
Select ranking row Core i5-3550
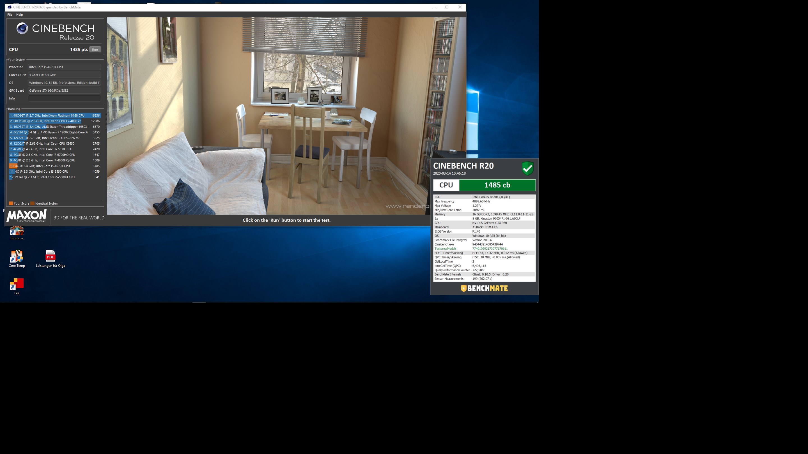point(55,172)
